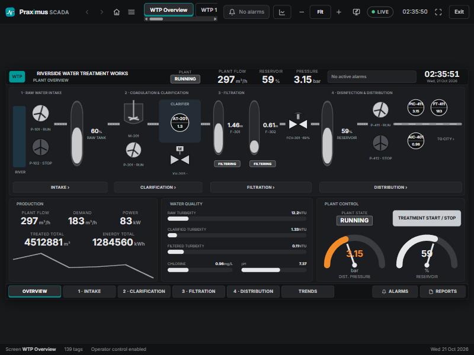The width and height of the screenshot is (474, 355).
Task: Switch to WTP Overview tab
Action: (x=169, y=10)
